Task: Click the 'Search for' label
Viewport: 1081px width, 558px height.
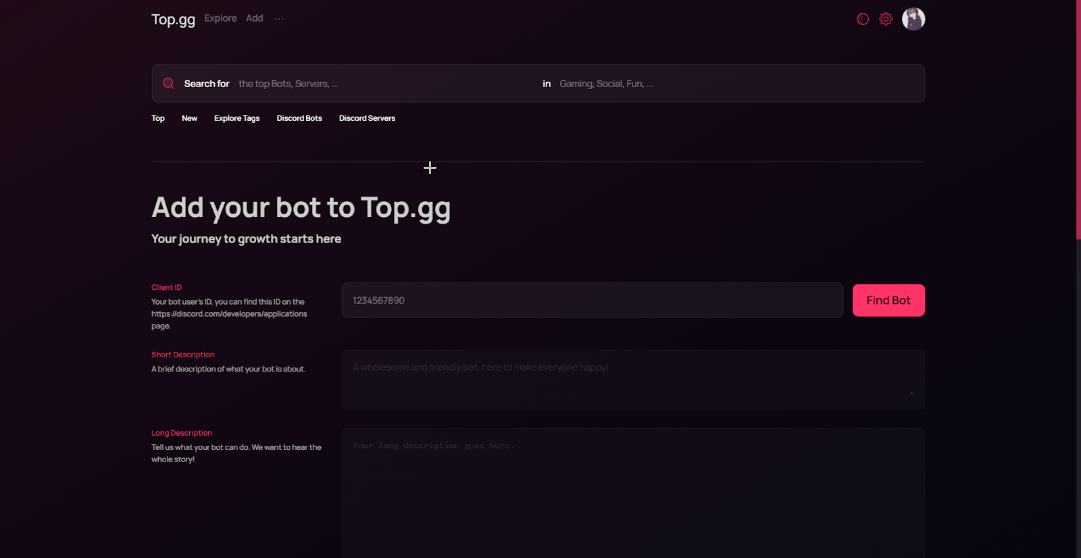Action: [207, 84]
